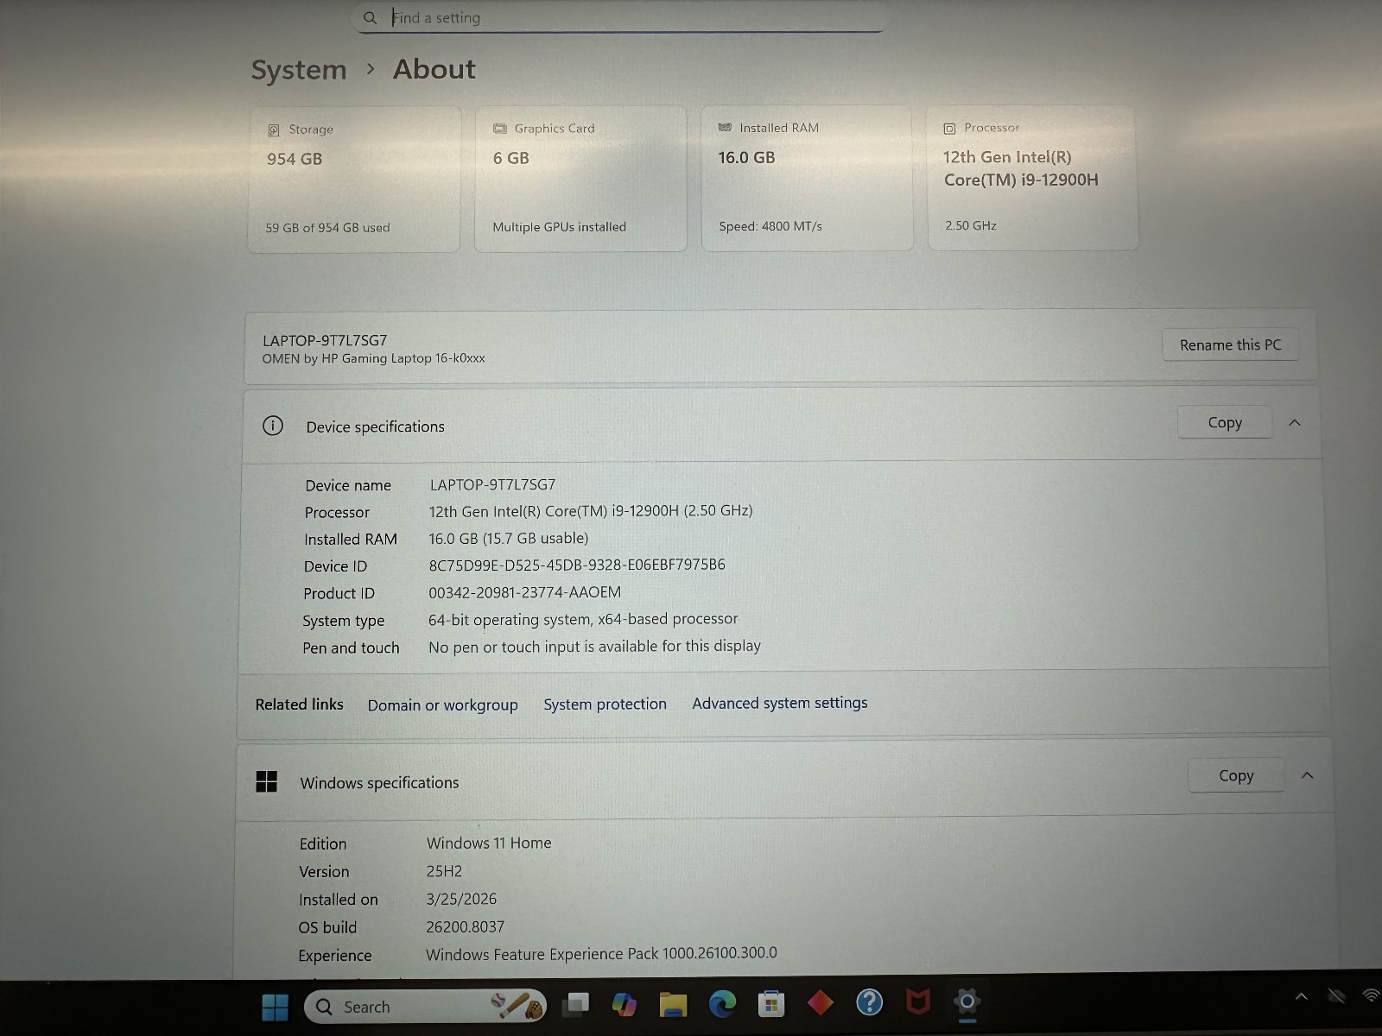The image size is (1382, 1036).
Task: Click the Windows specifications logo icon
Action: (x=267, y=781)
